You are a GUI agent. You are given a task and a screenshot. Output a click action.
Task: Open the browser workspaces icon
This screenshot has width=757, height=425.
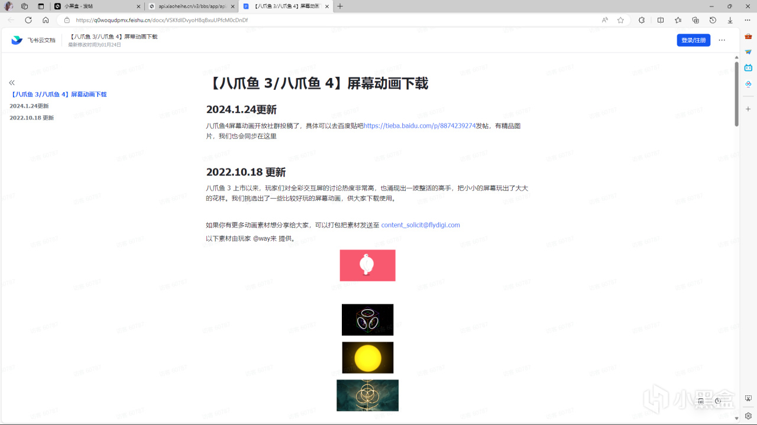(x=24, y=6)
